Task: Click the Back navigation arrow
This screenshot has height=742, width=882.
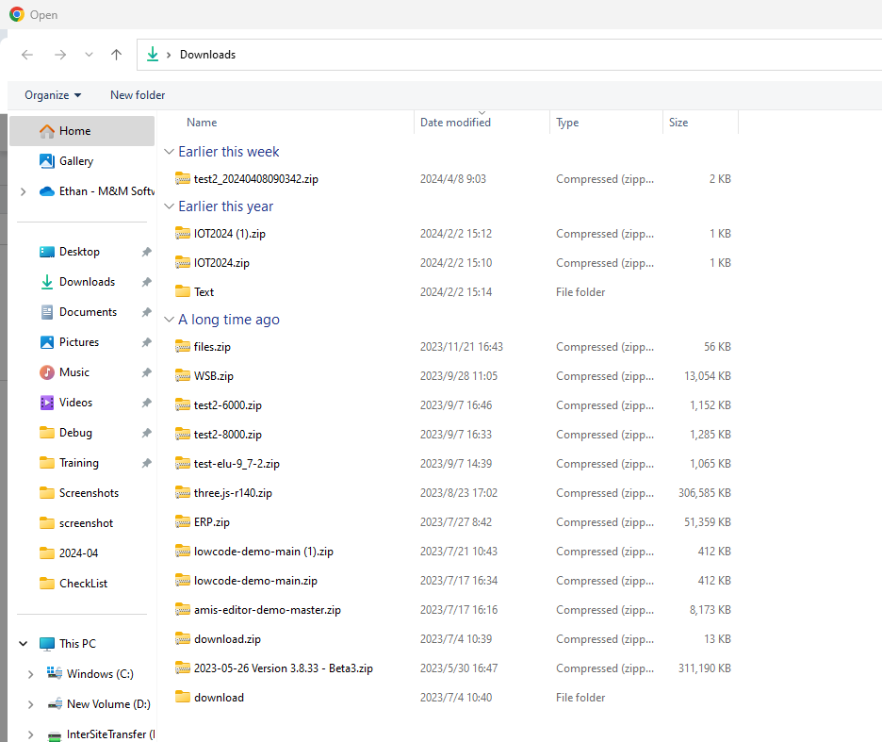Action: 27,55
